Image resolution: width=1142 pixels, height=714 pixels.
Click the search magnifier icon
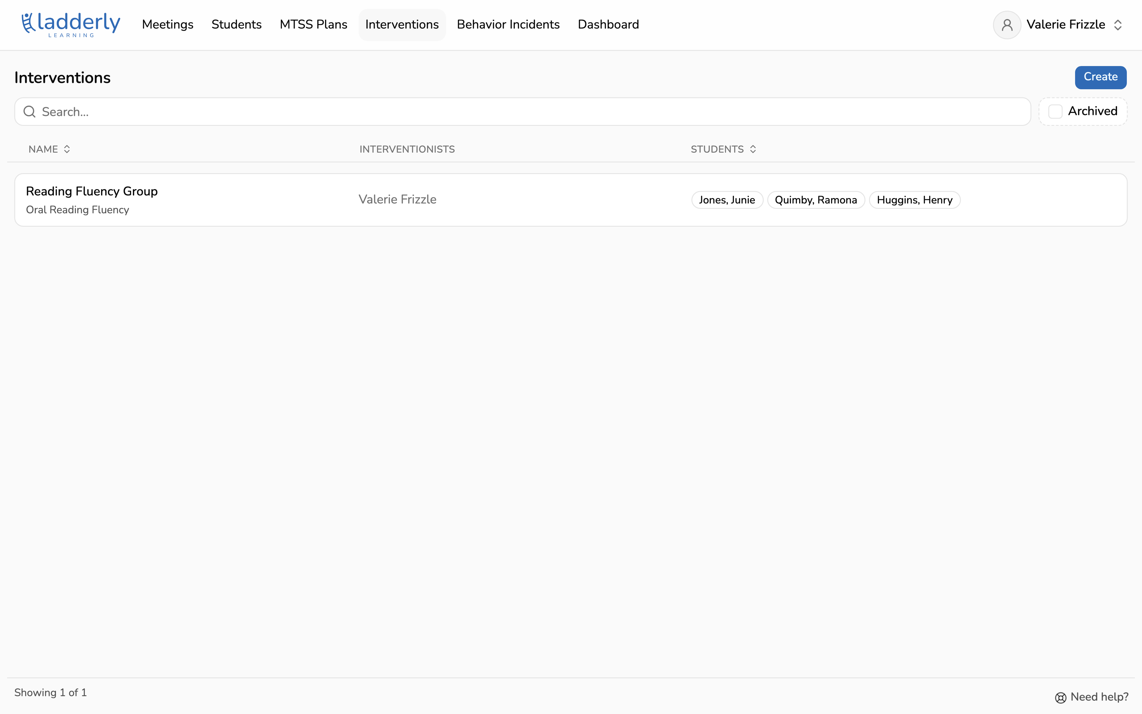pos(29,112)
